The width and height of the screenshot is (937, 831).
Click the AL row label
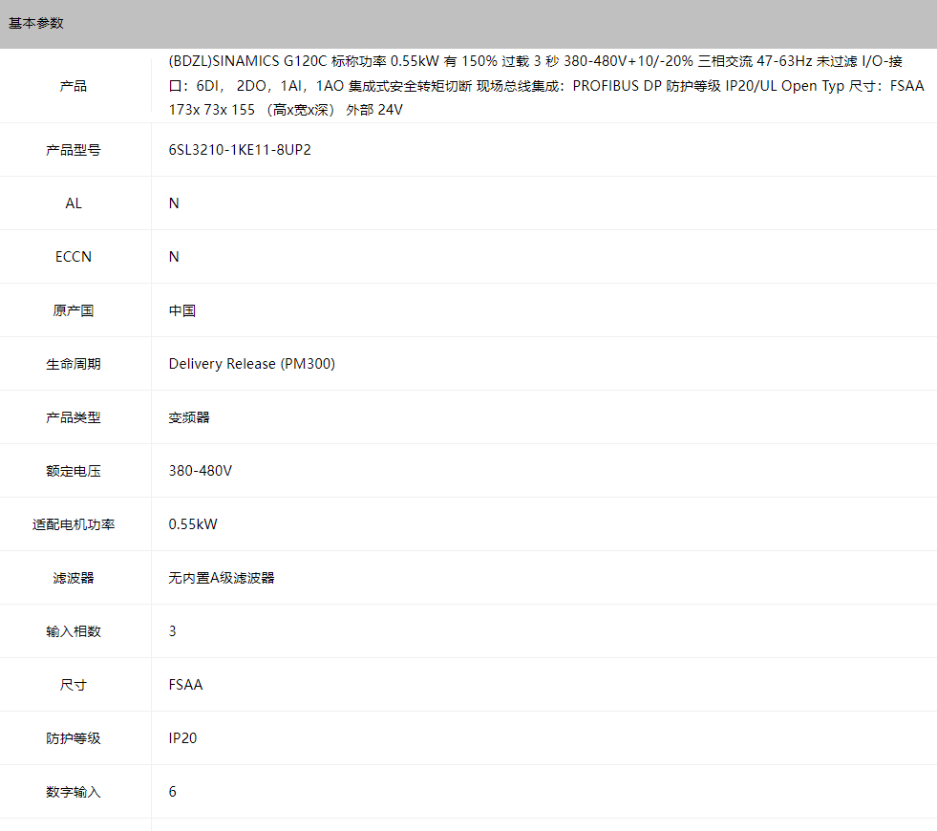click(74, 203)
